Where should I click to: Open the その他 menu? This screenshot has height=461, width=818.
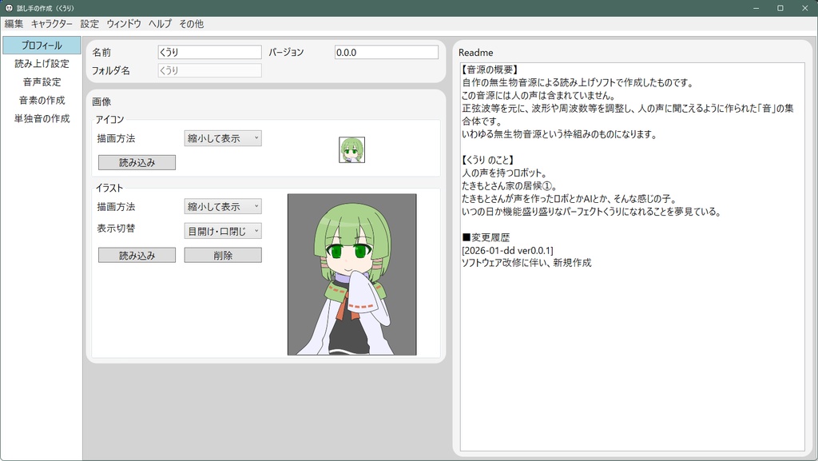(x=192, y=24)
